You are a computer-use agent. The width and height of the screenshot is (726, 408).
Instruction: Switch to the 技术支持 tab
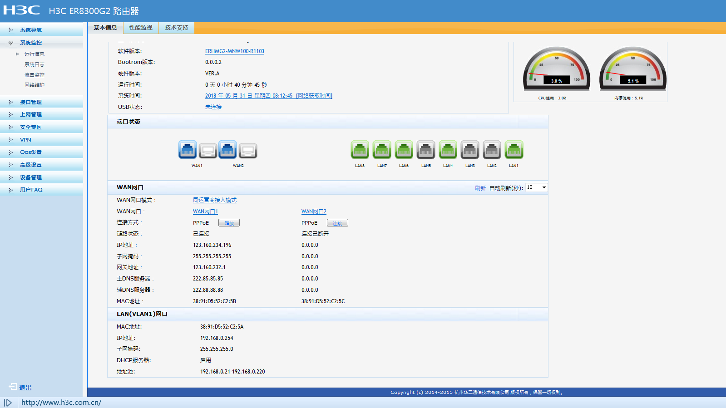click(x=177, y=28)
